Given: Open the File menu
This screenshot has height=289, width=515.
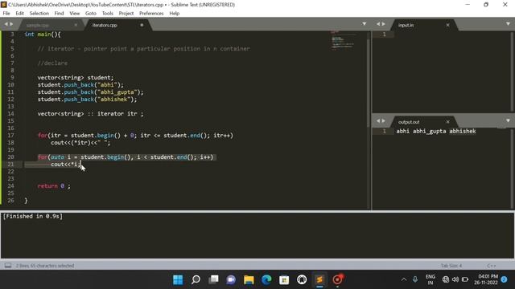Looking at the screenshot, I should (6, 14).
